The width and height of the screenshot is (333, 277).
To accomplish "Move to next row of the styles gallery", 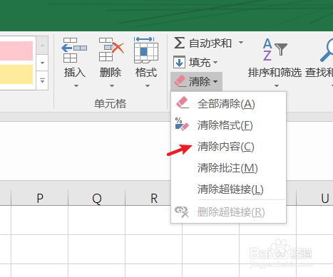I will coord(42,63).
